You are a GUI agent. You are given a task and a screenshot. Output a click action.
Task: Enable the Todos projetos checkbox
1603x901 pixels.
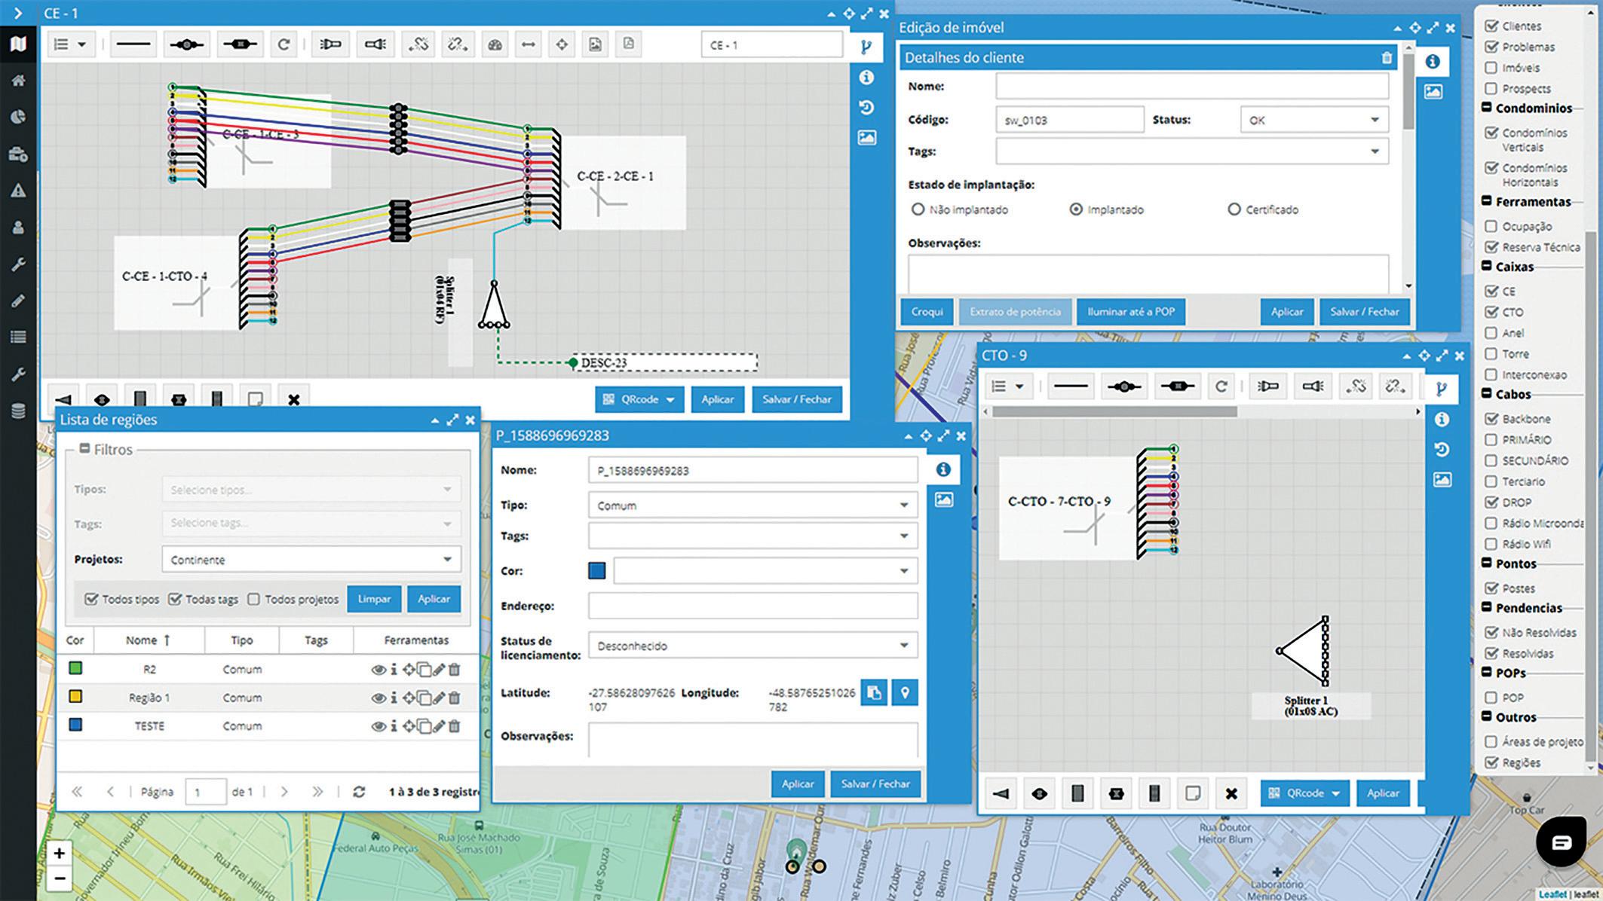pyautogui.click(x=253, y=599)
